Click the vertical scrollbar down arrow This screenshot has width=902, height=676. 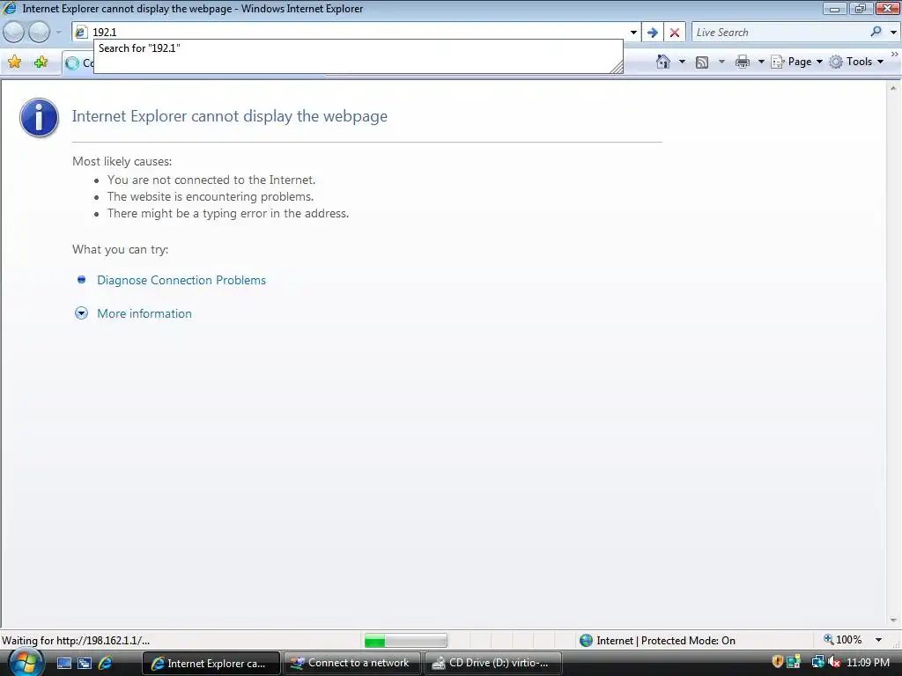click(893, 621)
